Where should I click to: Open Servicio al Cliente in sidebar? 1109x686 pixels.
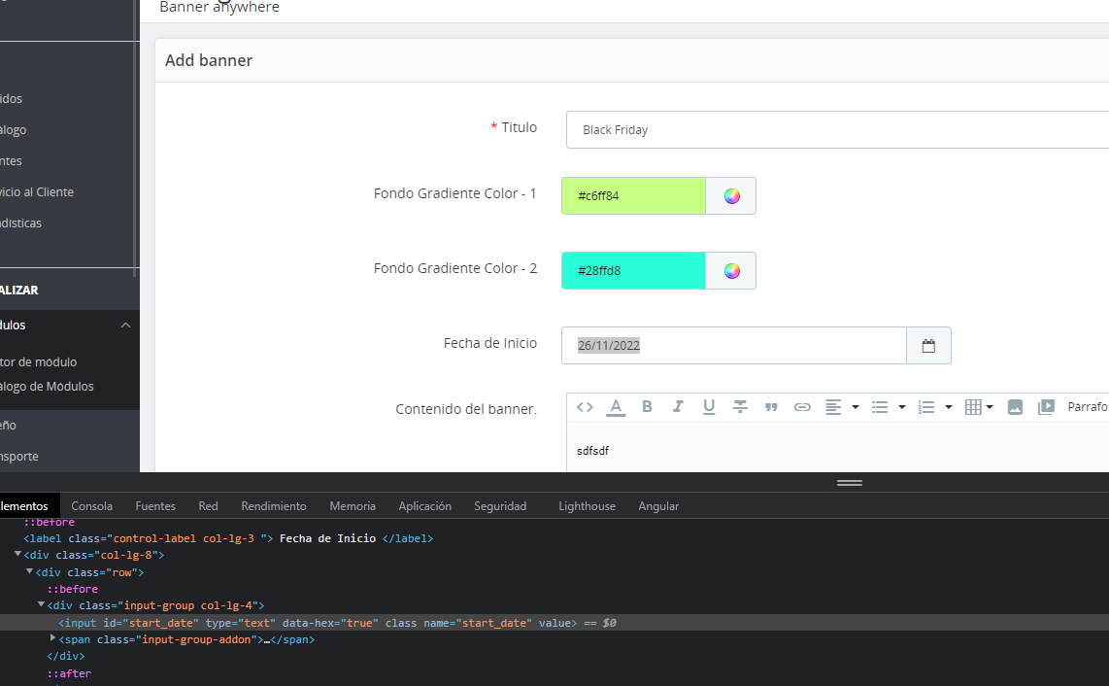37,192
